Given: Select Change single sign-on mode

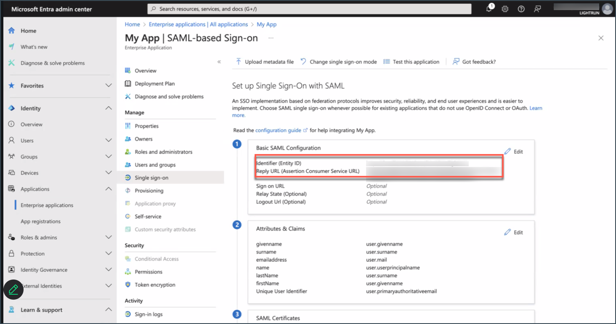Looking at the screenshot, I should click(339, 62).
